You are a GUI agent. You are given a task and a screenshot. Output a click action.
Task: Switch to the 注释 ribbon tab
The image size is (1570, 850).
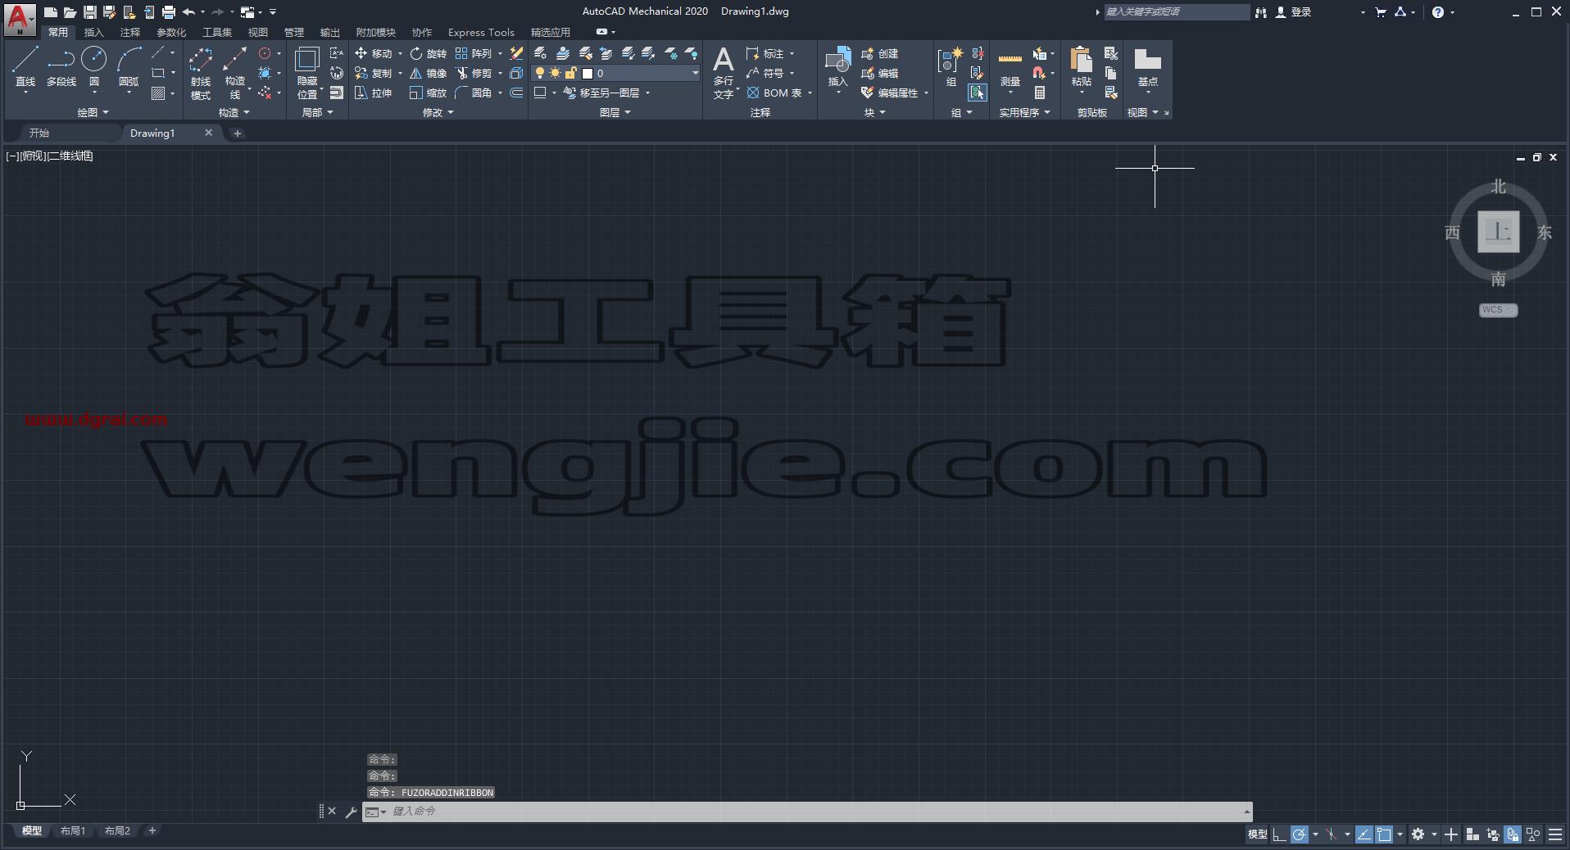coord(129,32)
